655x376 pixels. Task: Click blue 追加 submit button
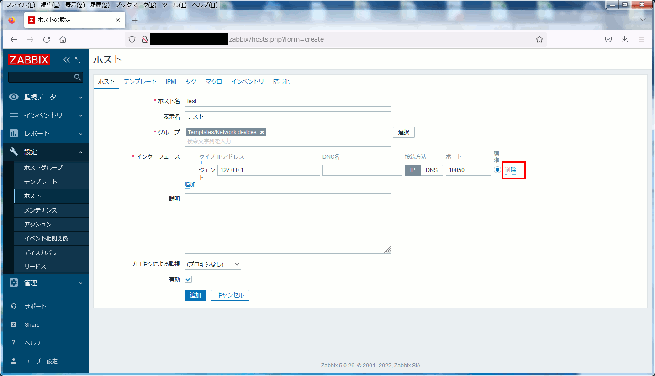click(x=195, y=295)
